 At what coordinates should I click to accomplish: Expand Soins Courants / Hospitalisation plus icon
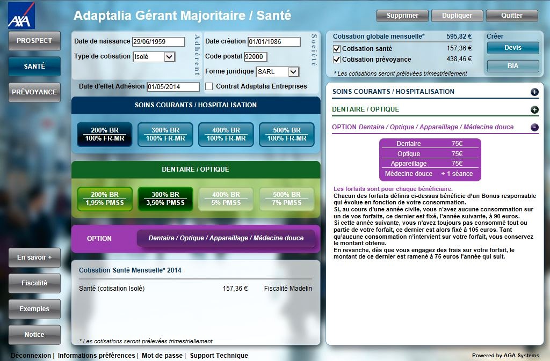[x=534, y=92]
